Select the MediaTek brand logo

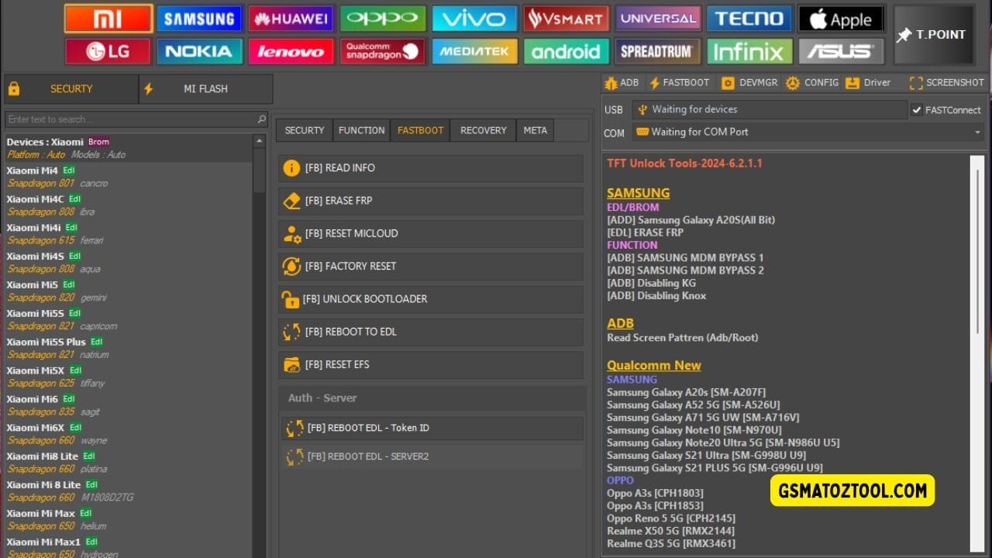pos(474,51)
